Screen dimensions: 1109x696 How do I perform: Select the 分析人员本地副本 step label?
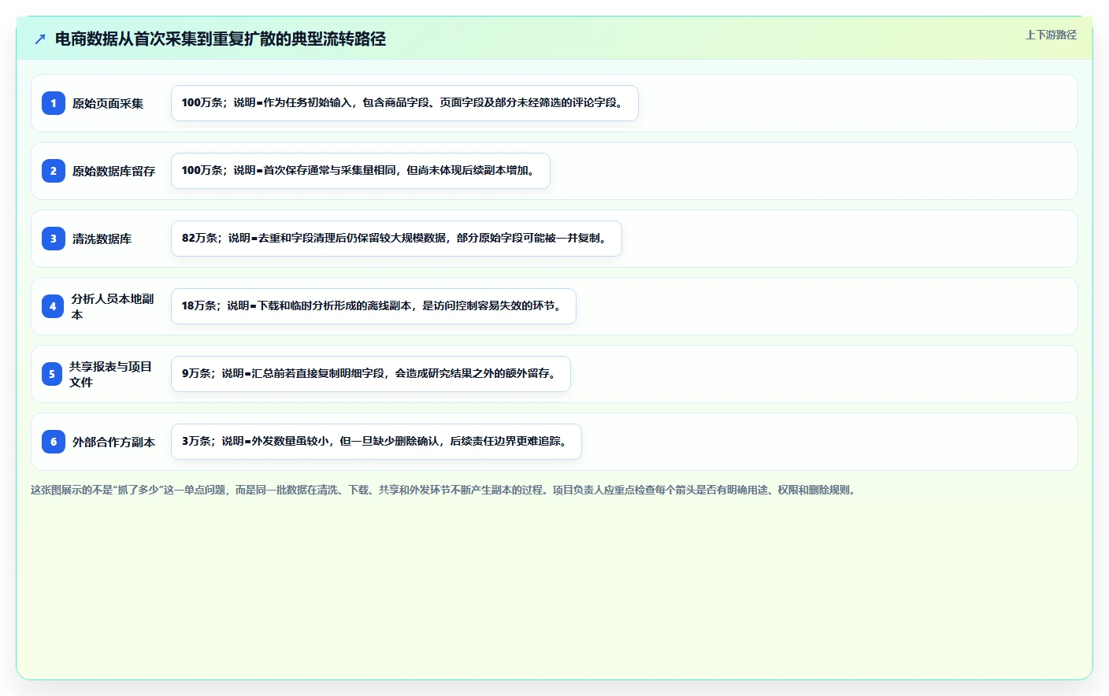pyautogui.click(x=113, y=306)
